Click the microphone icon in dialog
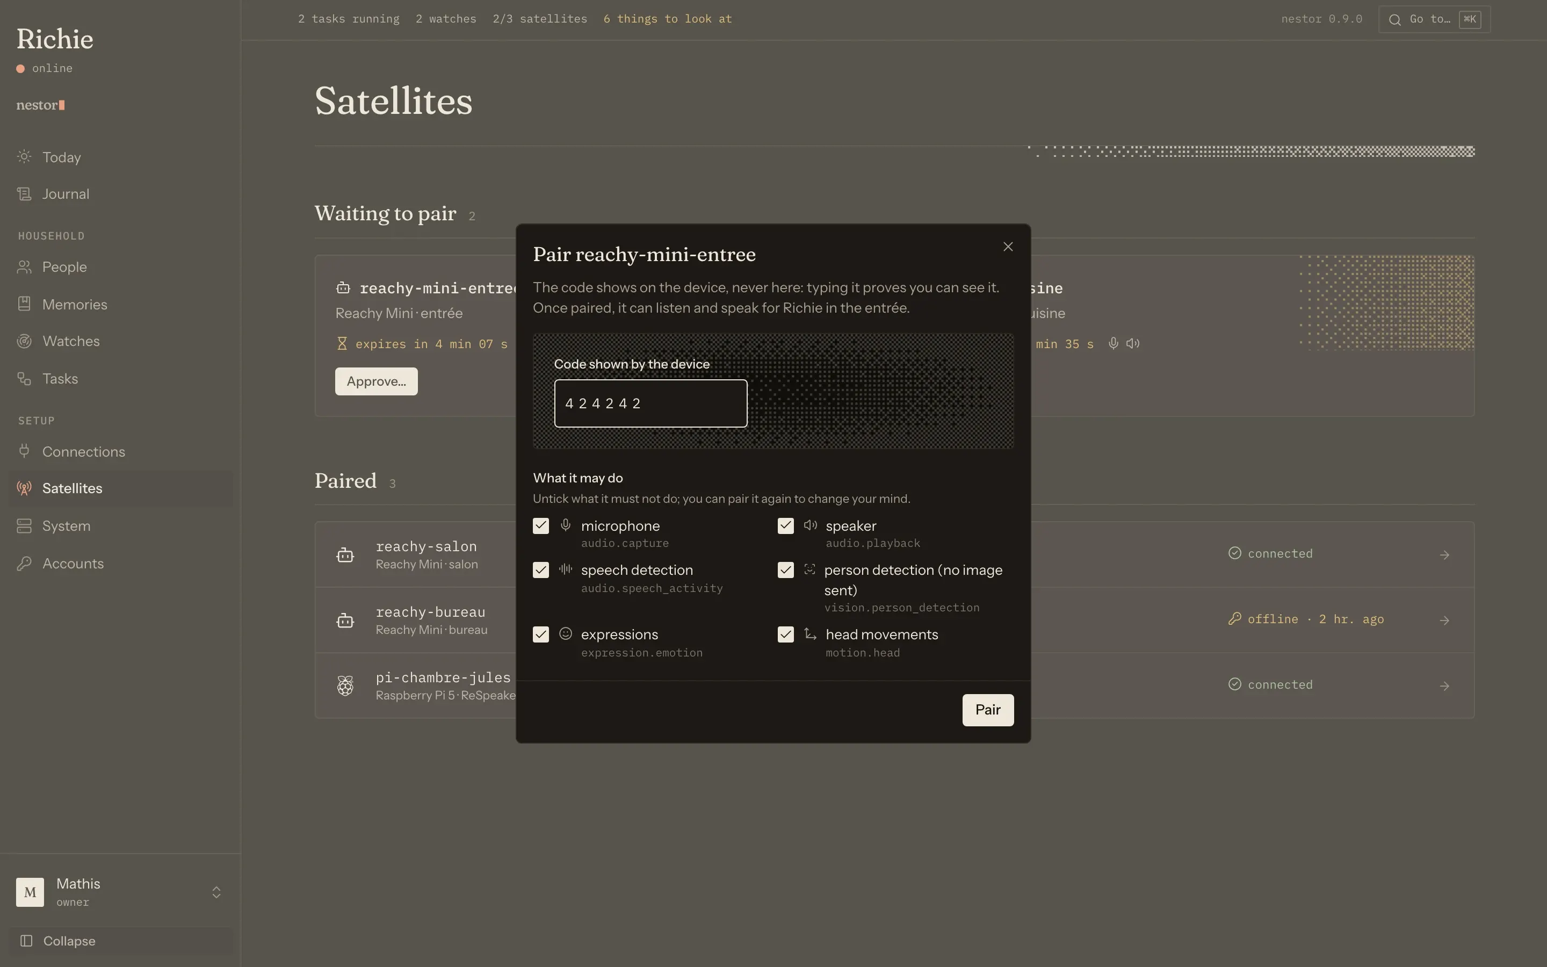Viewport: 1547px width, 967px height. pos(565,525)
